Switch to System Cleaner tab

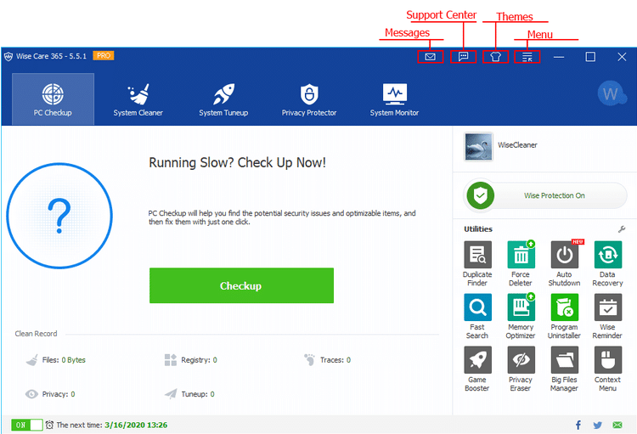(x=138, y=99)
